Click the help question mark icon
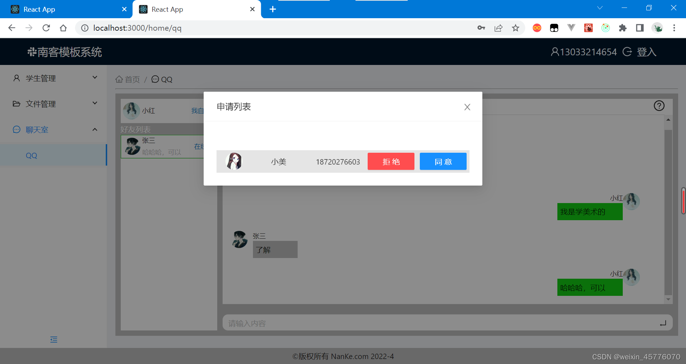 point(659,106)
